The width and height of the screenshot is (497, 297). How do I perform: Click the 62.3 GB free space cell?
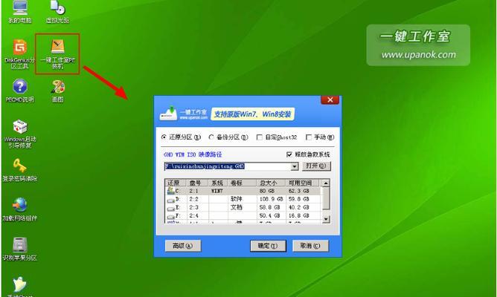point(298,191)
